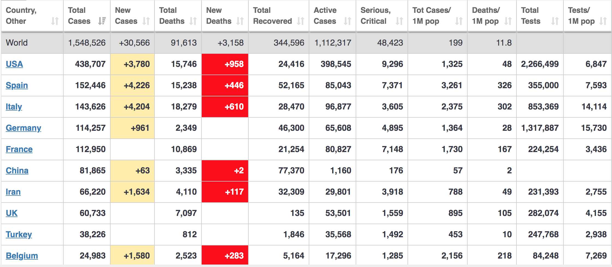Open the UK country page

[11, 213]
